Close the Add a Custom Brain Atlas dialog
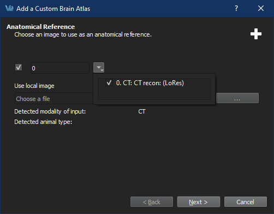This screenshot has height=214, width=274. [261, 8]
